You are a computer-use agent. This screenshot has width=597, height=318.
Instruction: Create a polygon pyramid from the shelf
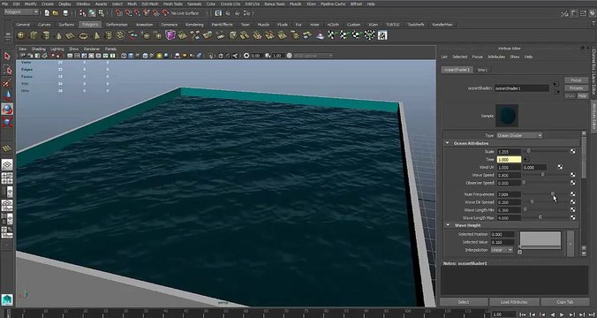96,36
